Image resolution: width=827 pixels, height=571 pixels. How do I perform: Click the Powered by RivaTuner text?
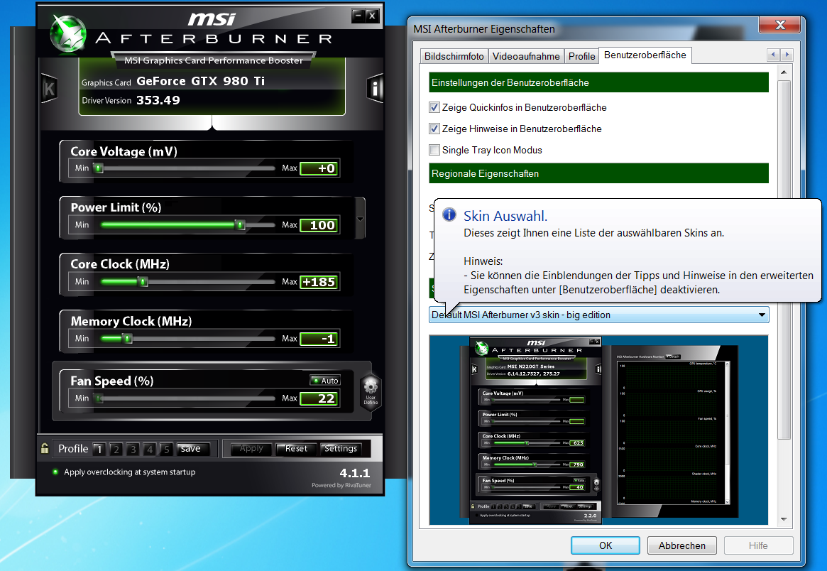[x=341, y=485]
